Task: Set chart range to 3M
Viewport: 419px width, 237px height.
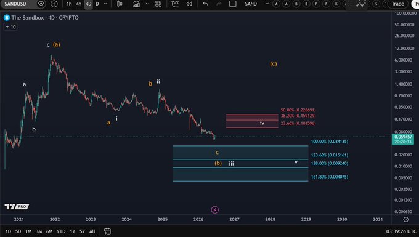Action: tap(39, 231)
